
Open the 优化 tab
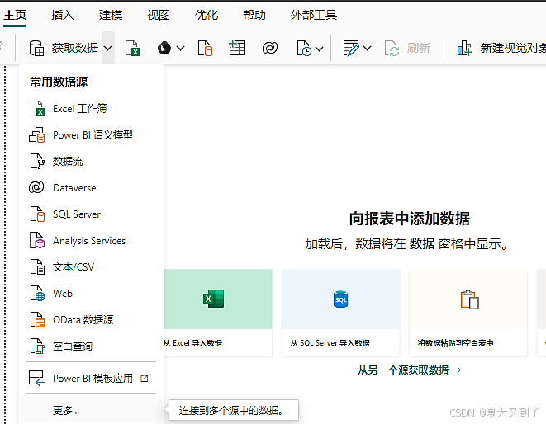point(207,15)
